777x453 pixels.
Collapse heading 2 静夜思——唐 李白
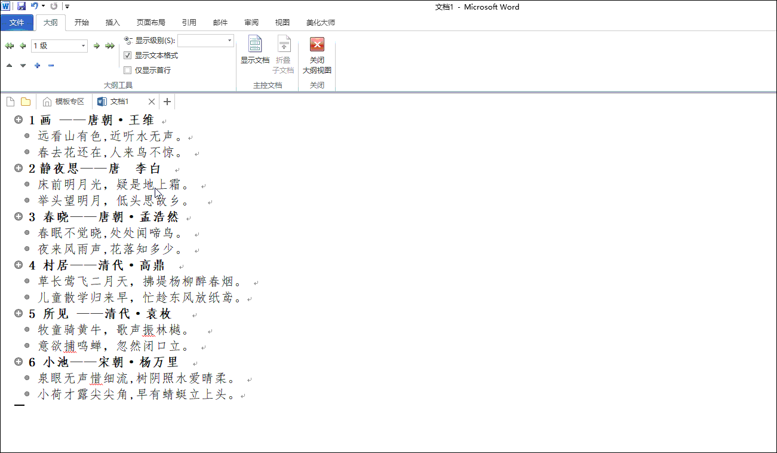coord(18,168)
